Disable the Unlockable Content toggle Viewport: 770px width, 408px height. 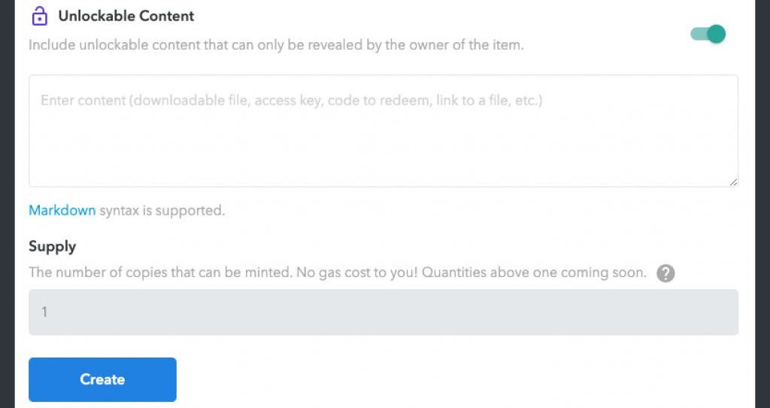pyautogui.click(x=708, y=34)
